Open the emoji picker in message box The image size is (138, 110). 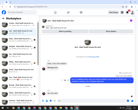[128, 101]
